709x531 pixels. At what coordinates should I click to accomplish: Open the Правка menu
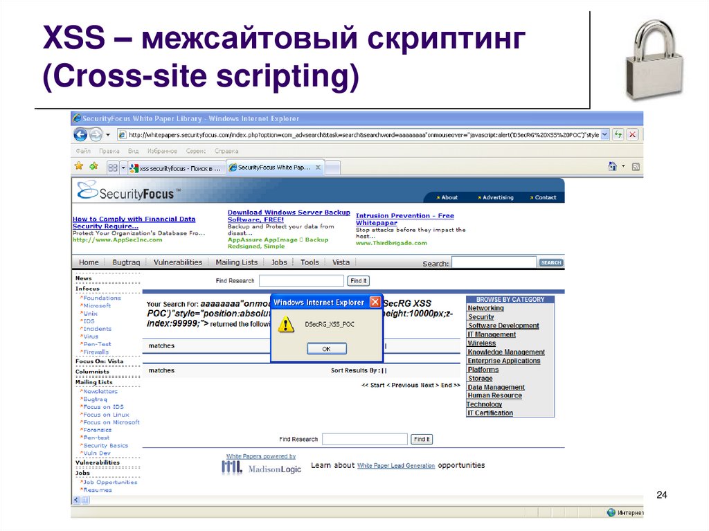109,151
